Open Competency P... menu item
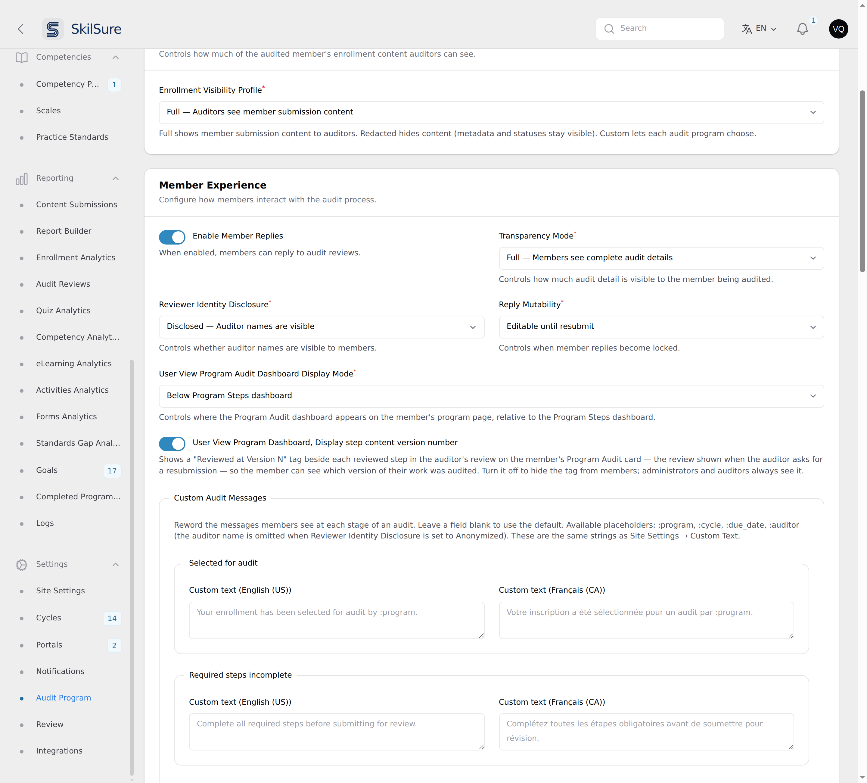This screenshot has width=867, height=783. (x=67, y=84)
